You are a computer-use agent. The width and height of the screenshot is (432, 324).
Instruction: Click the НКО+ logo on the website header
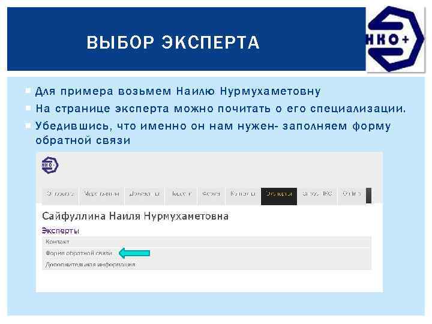point(50,165)
